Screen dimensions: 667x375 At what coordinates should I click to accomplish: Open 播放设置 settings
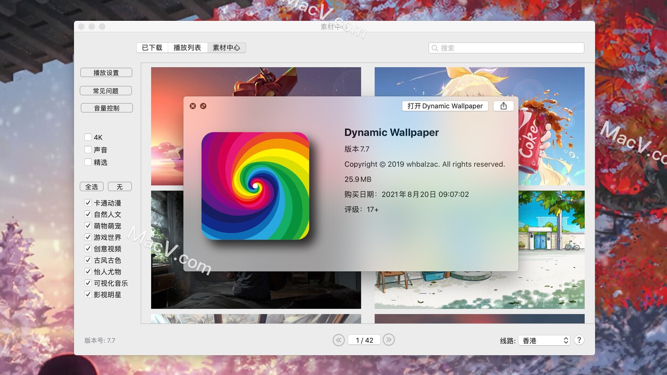point(106,73)
